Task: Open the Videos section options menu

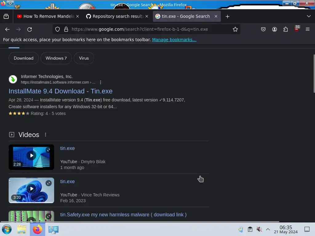Action: click(x=46, y=135)
